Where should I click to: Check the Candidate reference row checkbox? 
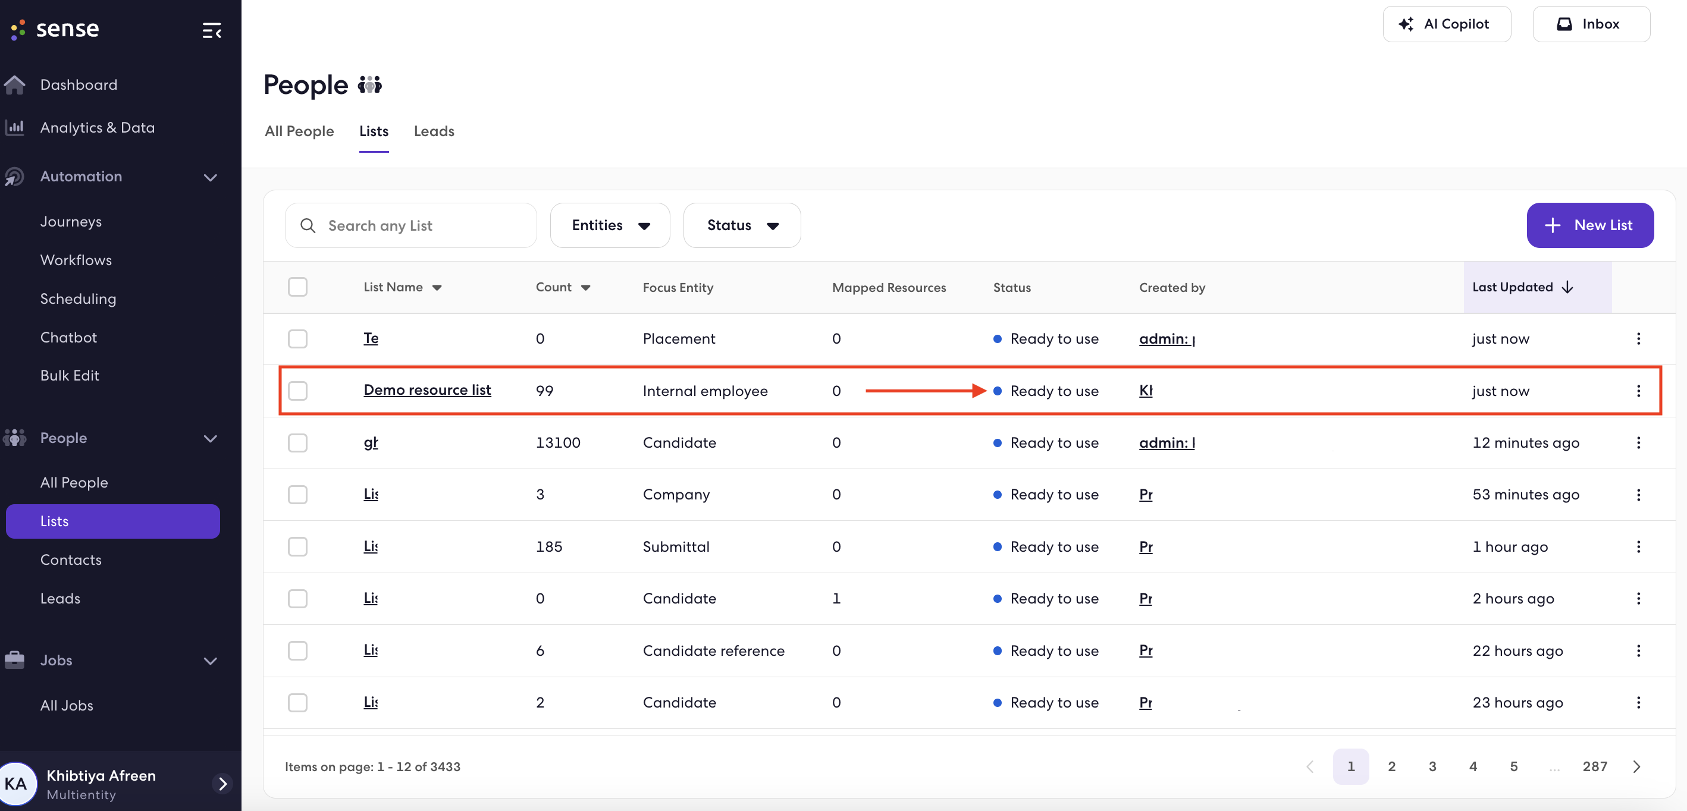(x=298, y=650)
